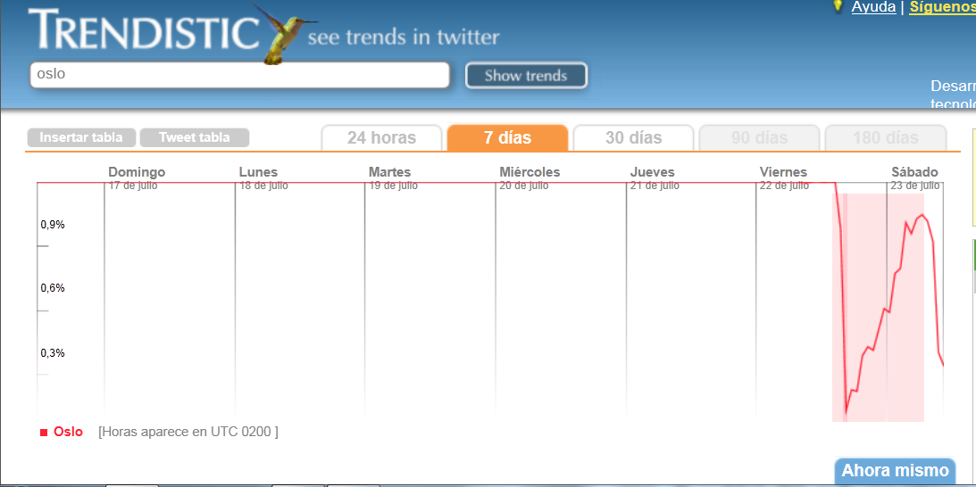Click the 0,6% axis label

[x=53, y=288]
